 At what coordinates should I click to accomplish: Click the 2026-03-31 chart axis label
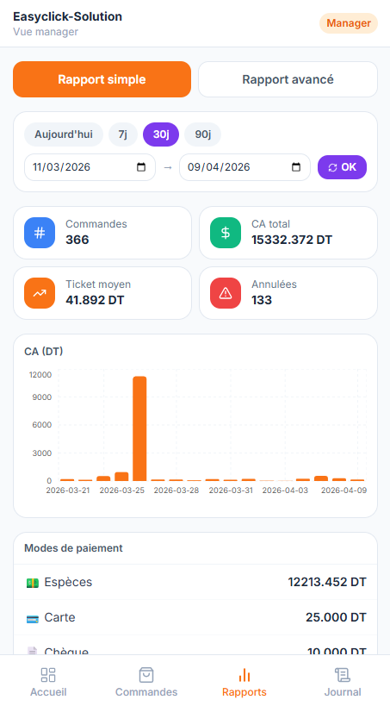click(232, 490)
